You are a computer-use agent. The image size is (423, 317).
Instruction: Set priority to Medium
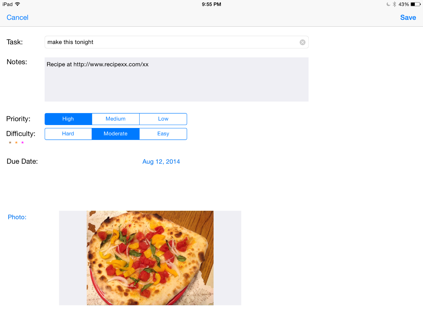coord(115,119)
